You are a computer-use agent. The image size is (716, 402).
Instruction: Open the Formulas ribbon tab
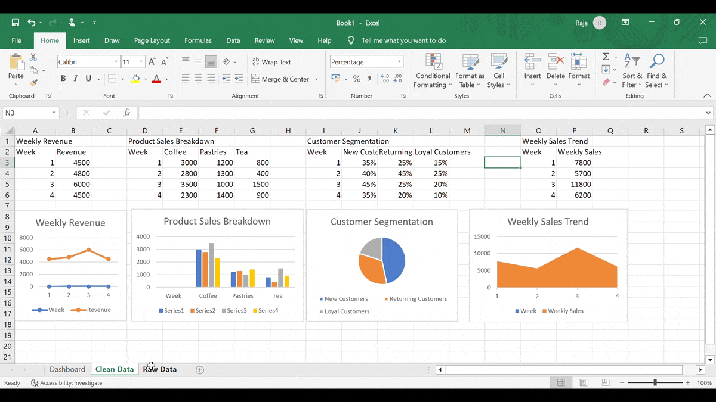coord(198,40)
